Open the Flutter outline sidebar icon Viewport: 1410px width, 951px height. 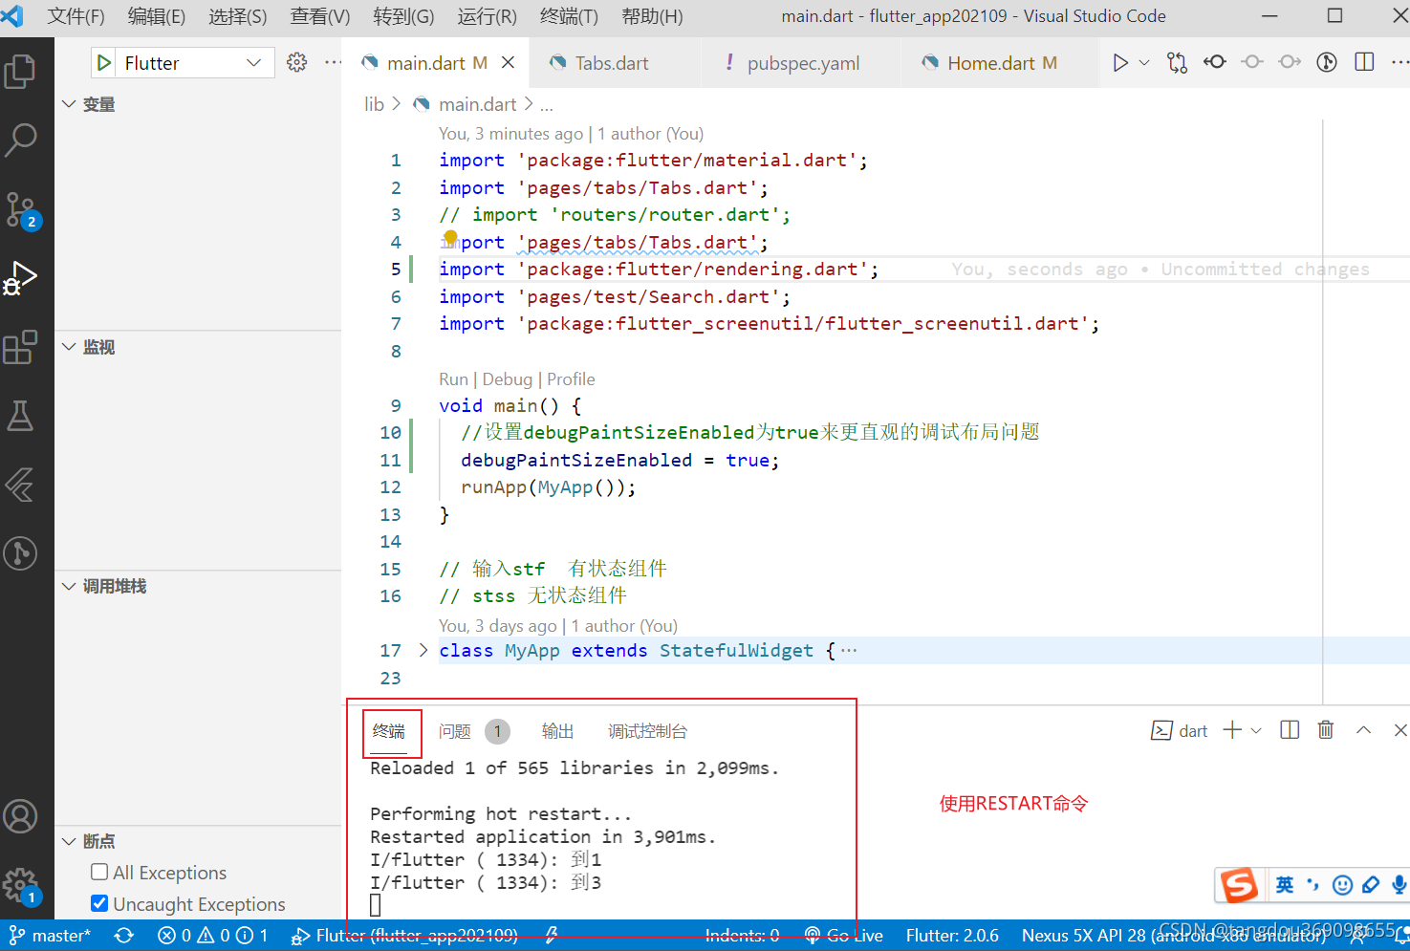[x=20, y=485]
